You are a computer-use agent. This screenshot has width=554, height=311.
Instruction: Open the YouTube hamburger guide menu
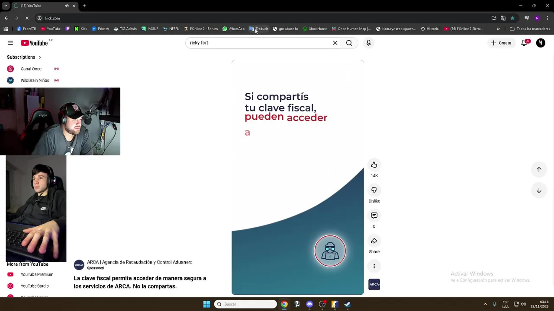pos(10,43)
